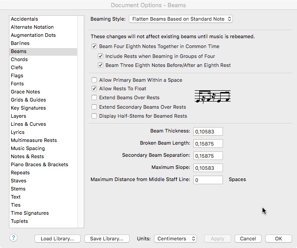297x248 pixels.
Task: Enable Extend Beams Over Rests
Action: (x=94, y=97)
